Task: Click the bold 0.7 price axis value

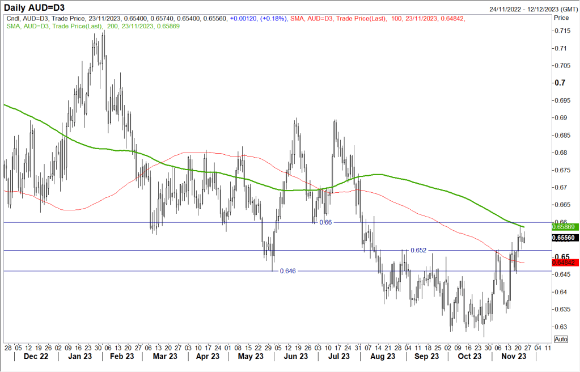Action: [x=559, y=83]
